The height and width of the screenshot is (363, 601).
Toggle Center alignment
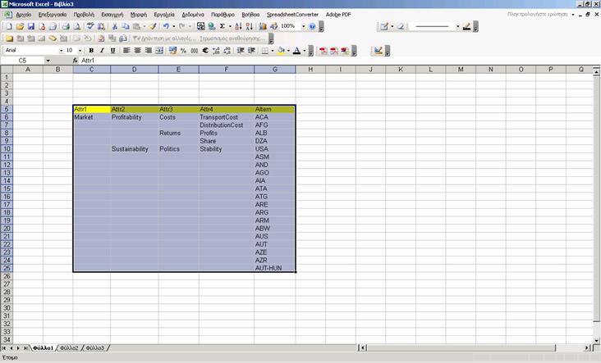(x=137, y=51)
